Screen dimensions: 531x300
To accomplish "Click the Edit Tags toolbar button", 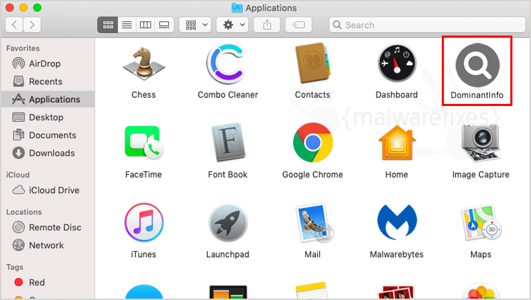I will click(x=298, y=25).
